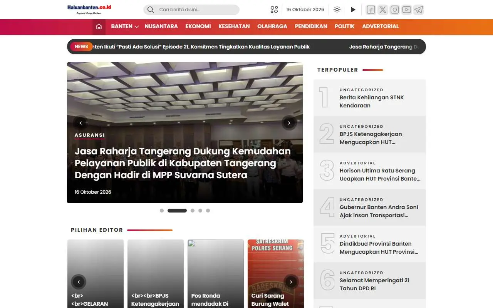Click the play triangle icon in header
The image size is (493, 308).
(x=353, y=10)
